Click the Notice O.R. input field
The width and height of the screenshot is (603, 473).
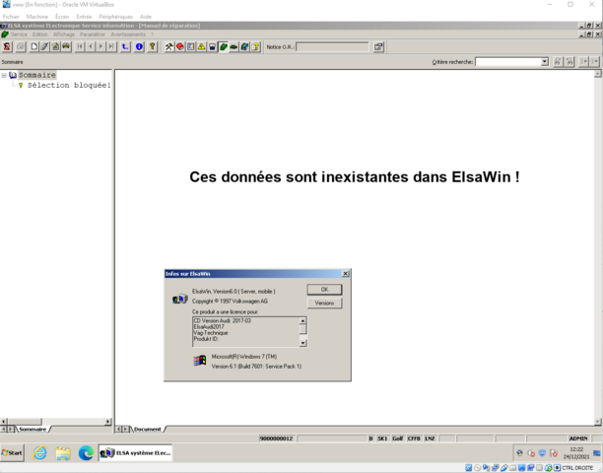[x=332, y=47]
